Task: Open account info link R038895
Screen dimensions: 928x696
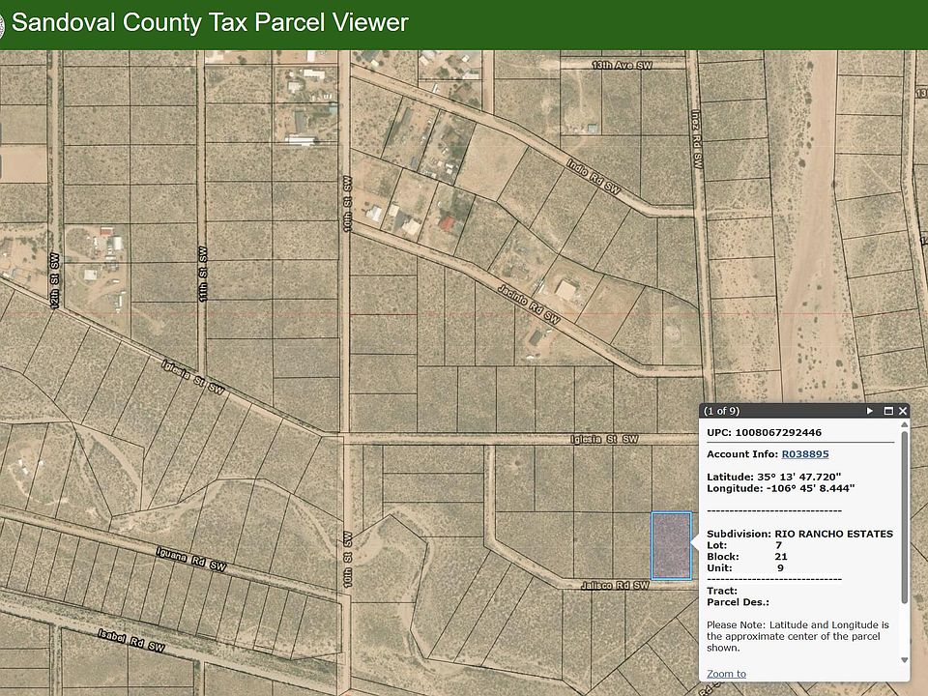Action: pyautogui.click(x=804, y=453)
